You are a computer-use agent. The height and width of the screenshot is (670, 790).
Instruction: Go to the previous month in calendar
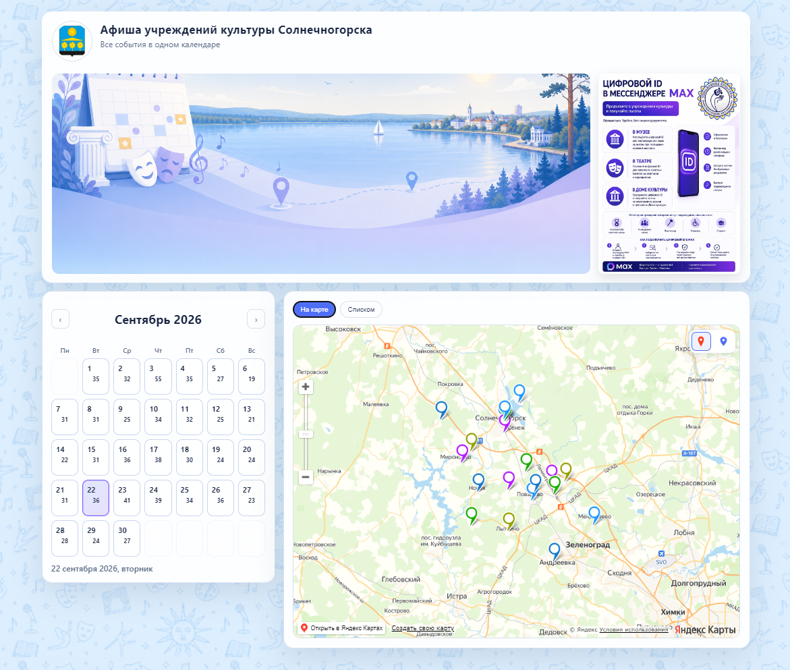(61, 319)
